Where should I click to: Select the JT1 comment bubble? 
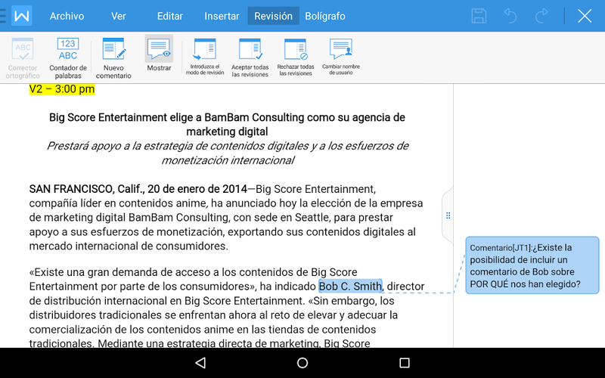tap(532, 265)
